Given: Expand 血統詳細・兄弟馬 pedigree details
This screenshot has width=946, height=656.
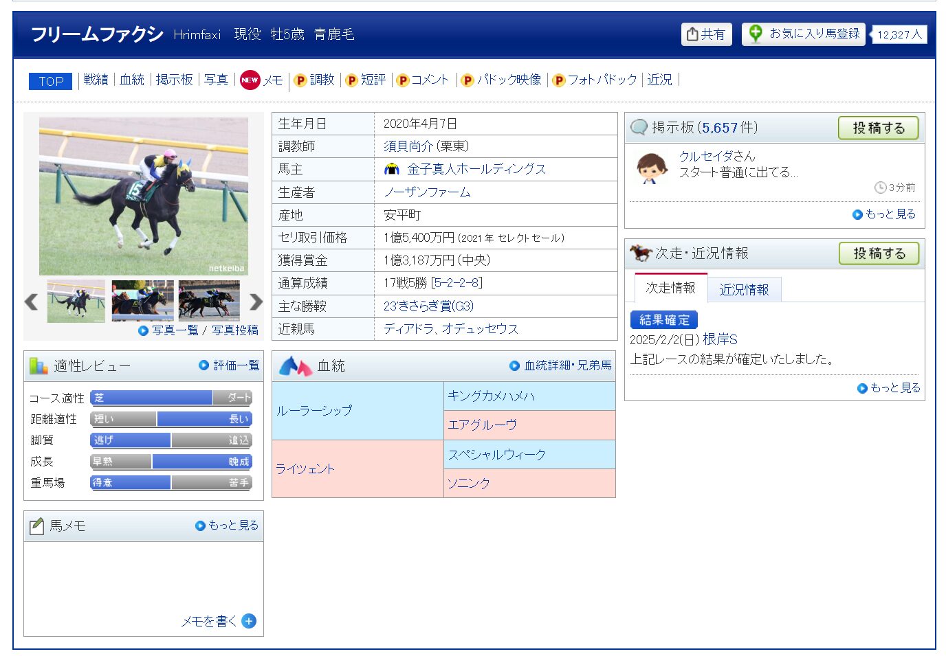Looking at the screenshot, I should 561,365.
